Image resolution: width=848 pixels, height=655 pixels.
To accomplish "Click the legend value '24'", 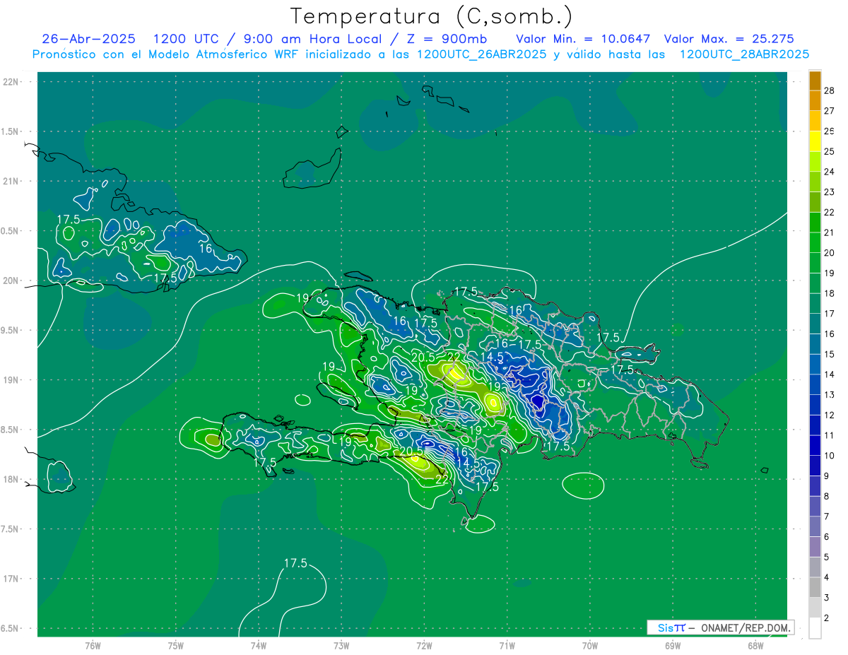I will [x=830, y=172].
